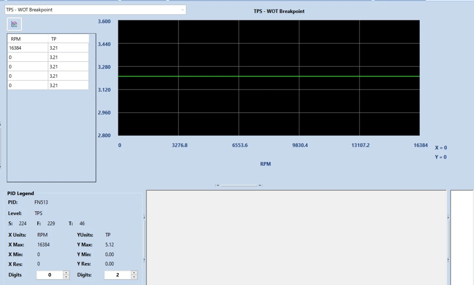The height and width of the screenshot is (285, 474).
Task: Click the X Digits field showing 0
Action: (x=50, y=275)
